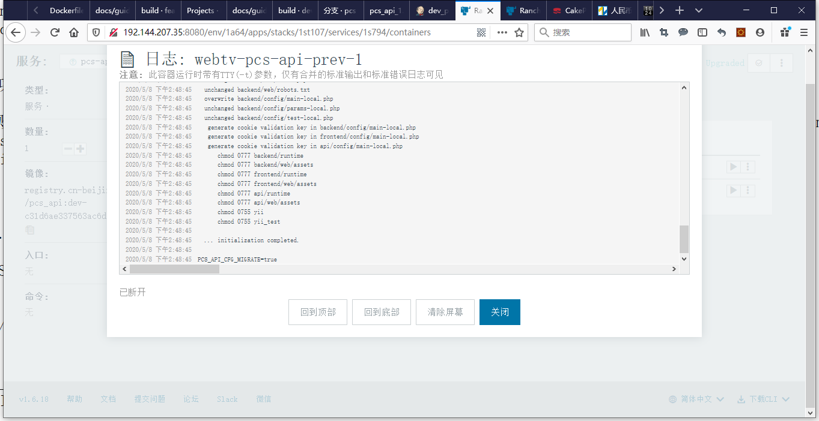Open tracking protection shield info
The width and height of the screenshot is (819, 421).
pos(97,32)
